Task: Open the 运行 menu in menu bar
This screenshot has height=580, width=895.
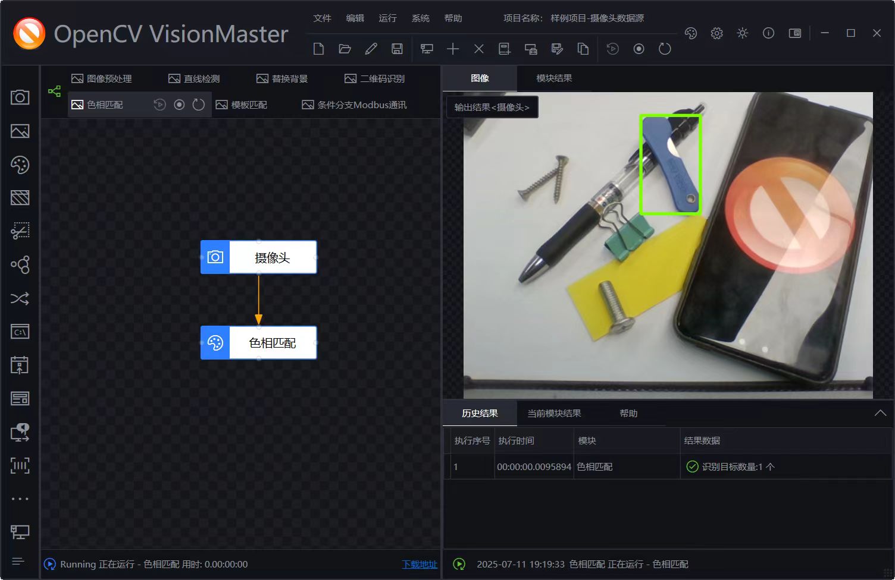Action: tap(387, 18)
